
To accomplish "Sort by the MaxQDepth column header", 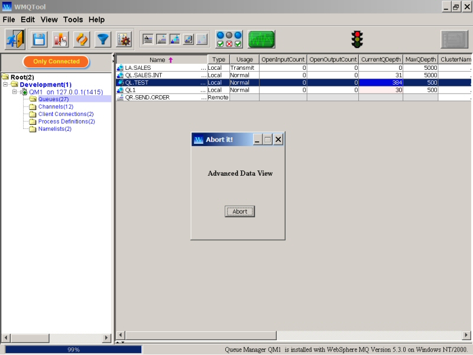I will 420,60.
